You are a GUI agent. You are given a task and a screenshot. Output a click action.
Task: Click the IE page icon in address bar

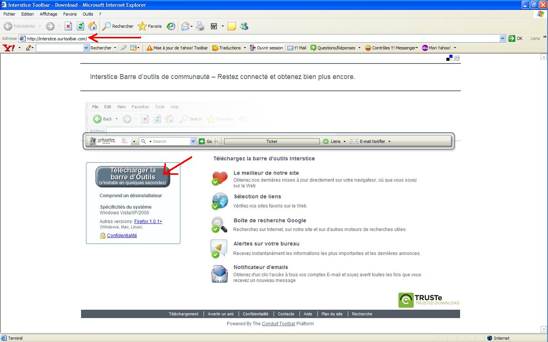[22, 38]
